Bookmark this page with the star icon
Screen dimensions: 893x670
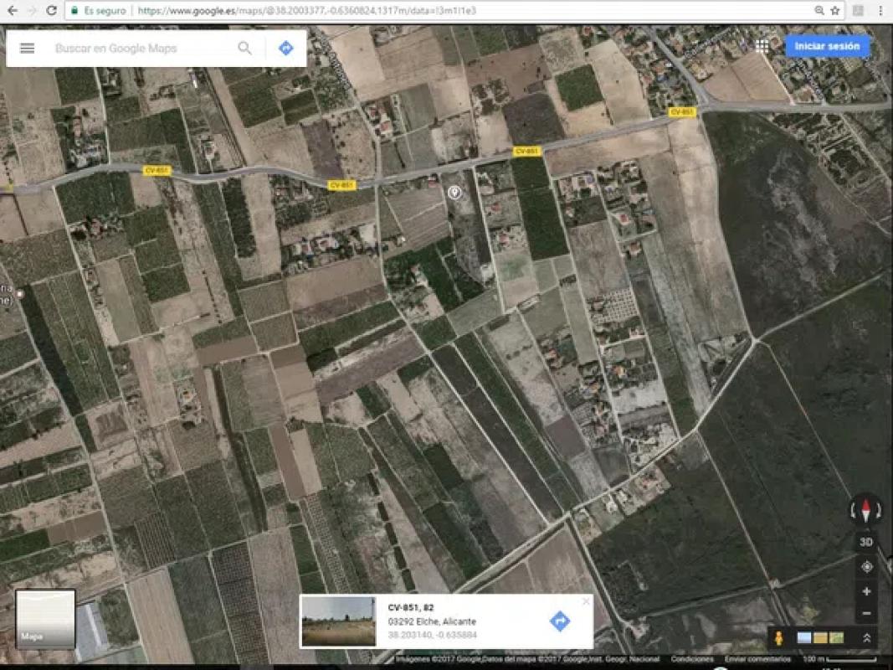click(834, 11)
